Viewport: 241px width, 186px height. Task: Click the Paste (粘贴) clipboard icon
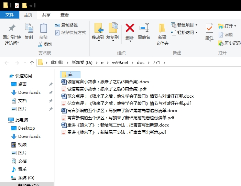(x=43, y=28)
